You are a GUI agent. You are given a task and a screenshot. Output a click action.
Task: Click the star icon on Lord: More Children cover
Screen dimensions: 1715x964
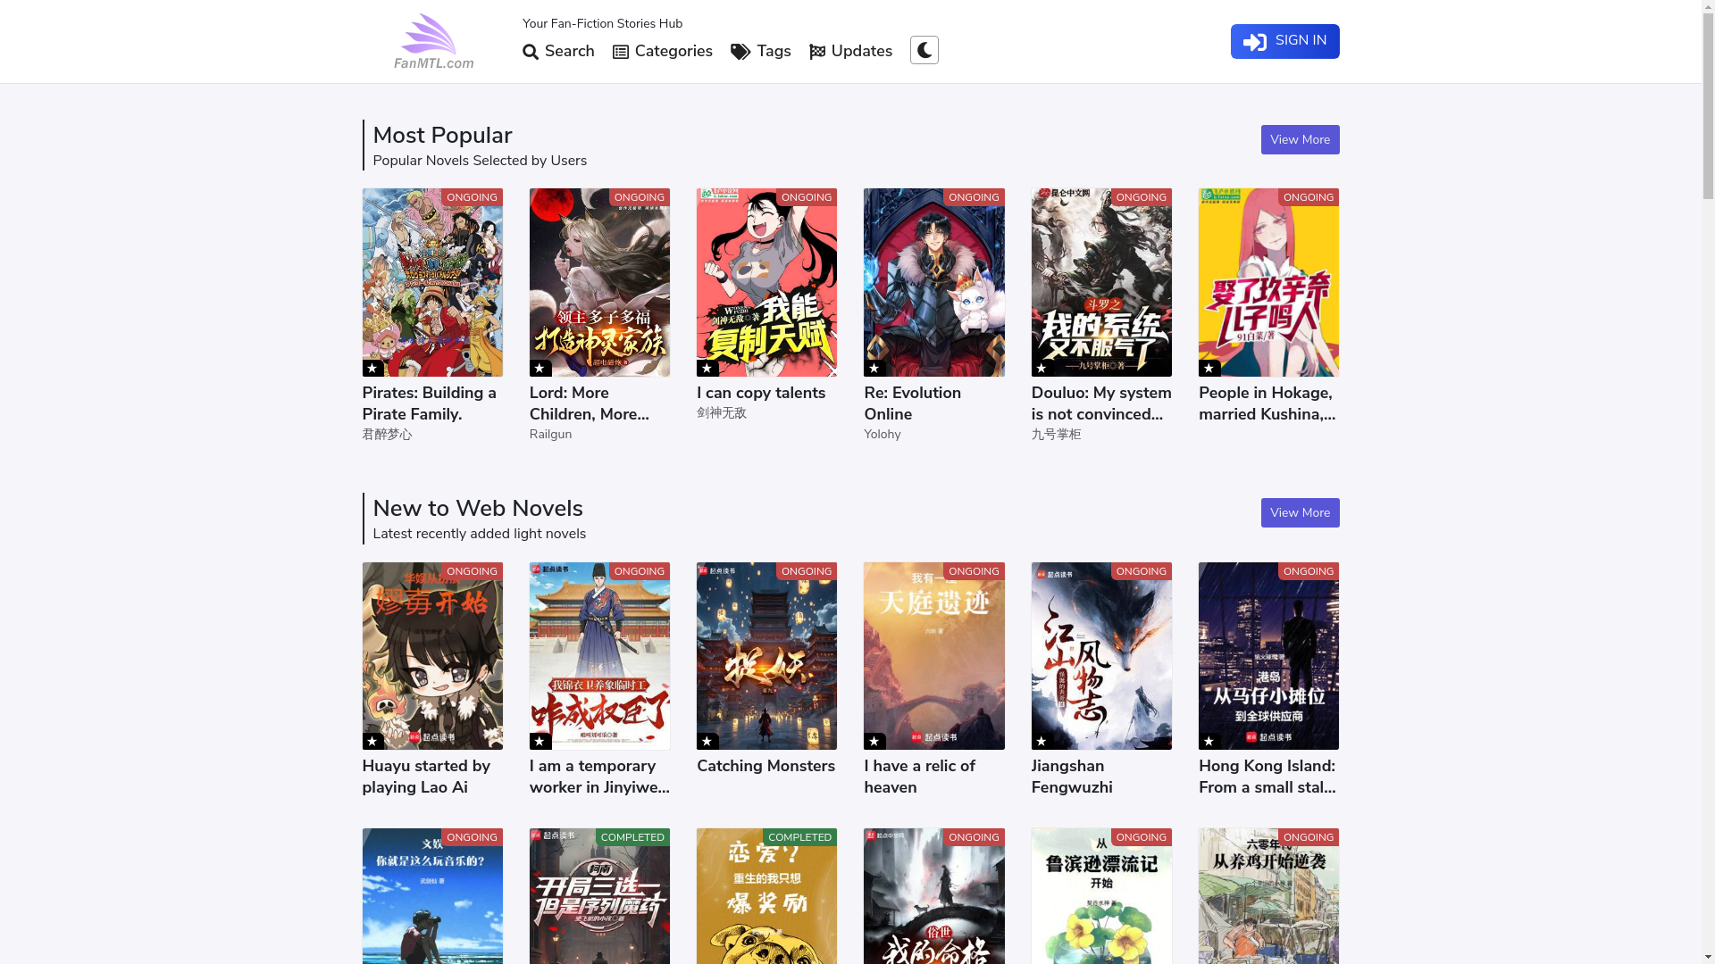tap(540, 368)
